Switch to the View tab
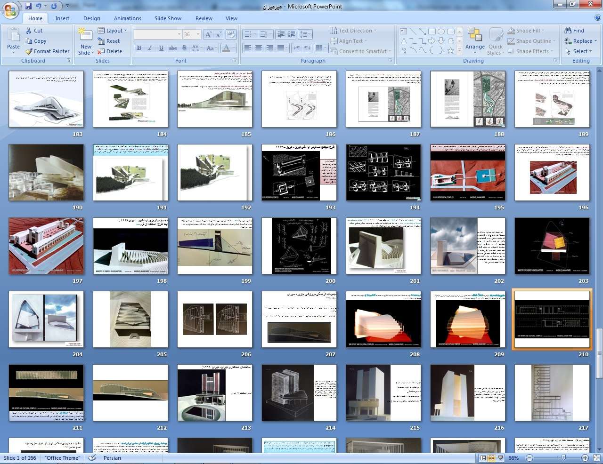603x464 pixels. 231,18
